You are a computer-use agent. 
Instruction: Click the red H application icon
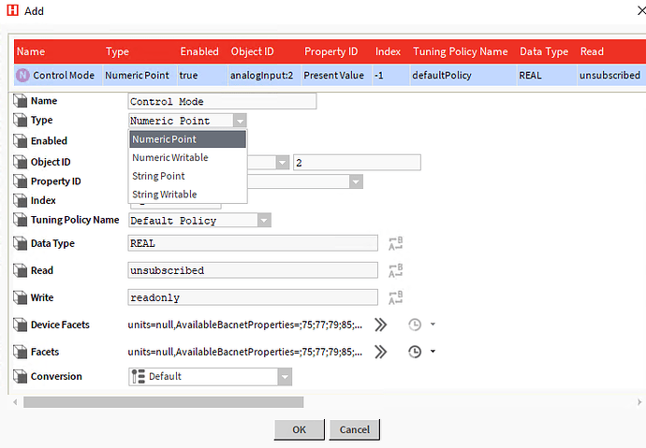pos(13,10)
